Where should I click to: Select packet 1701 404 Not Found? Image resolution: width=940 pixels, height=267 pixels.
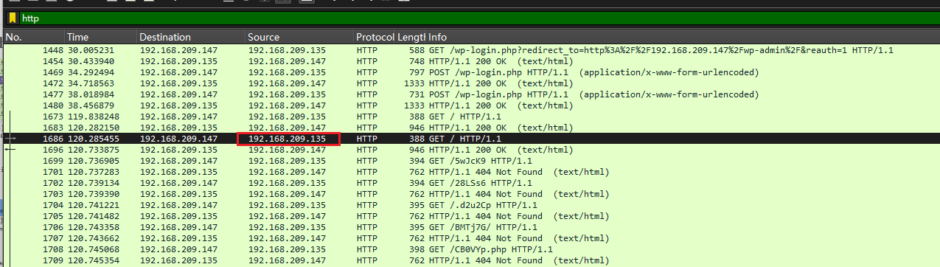click(472, 172)
